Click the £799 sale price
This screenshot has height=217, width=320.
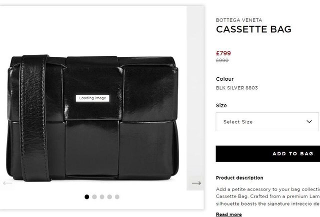(223, 53)
